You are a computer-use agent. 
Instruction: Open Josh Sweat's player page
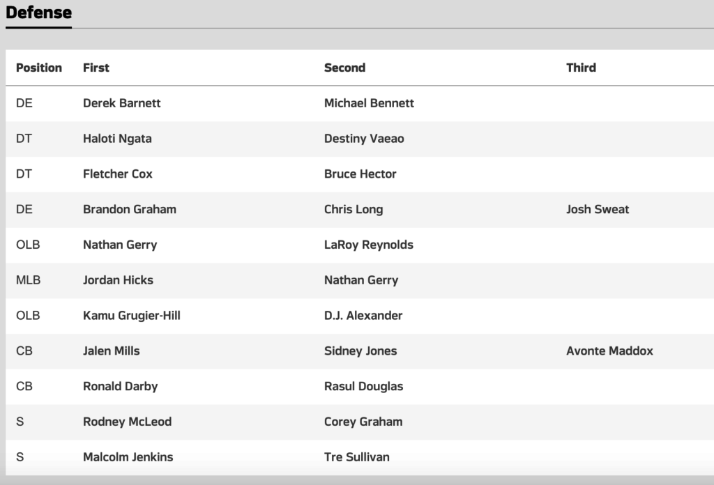click(x=597, y=209)
